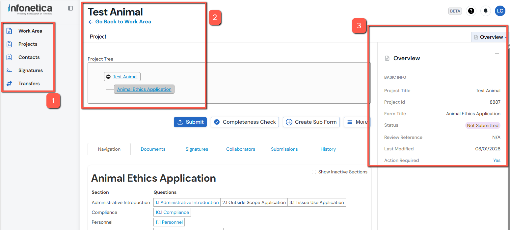This screenshot has height=230, width=510.
Task: Click the Submit button
Action: coord(190,122)
